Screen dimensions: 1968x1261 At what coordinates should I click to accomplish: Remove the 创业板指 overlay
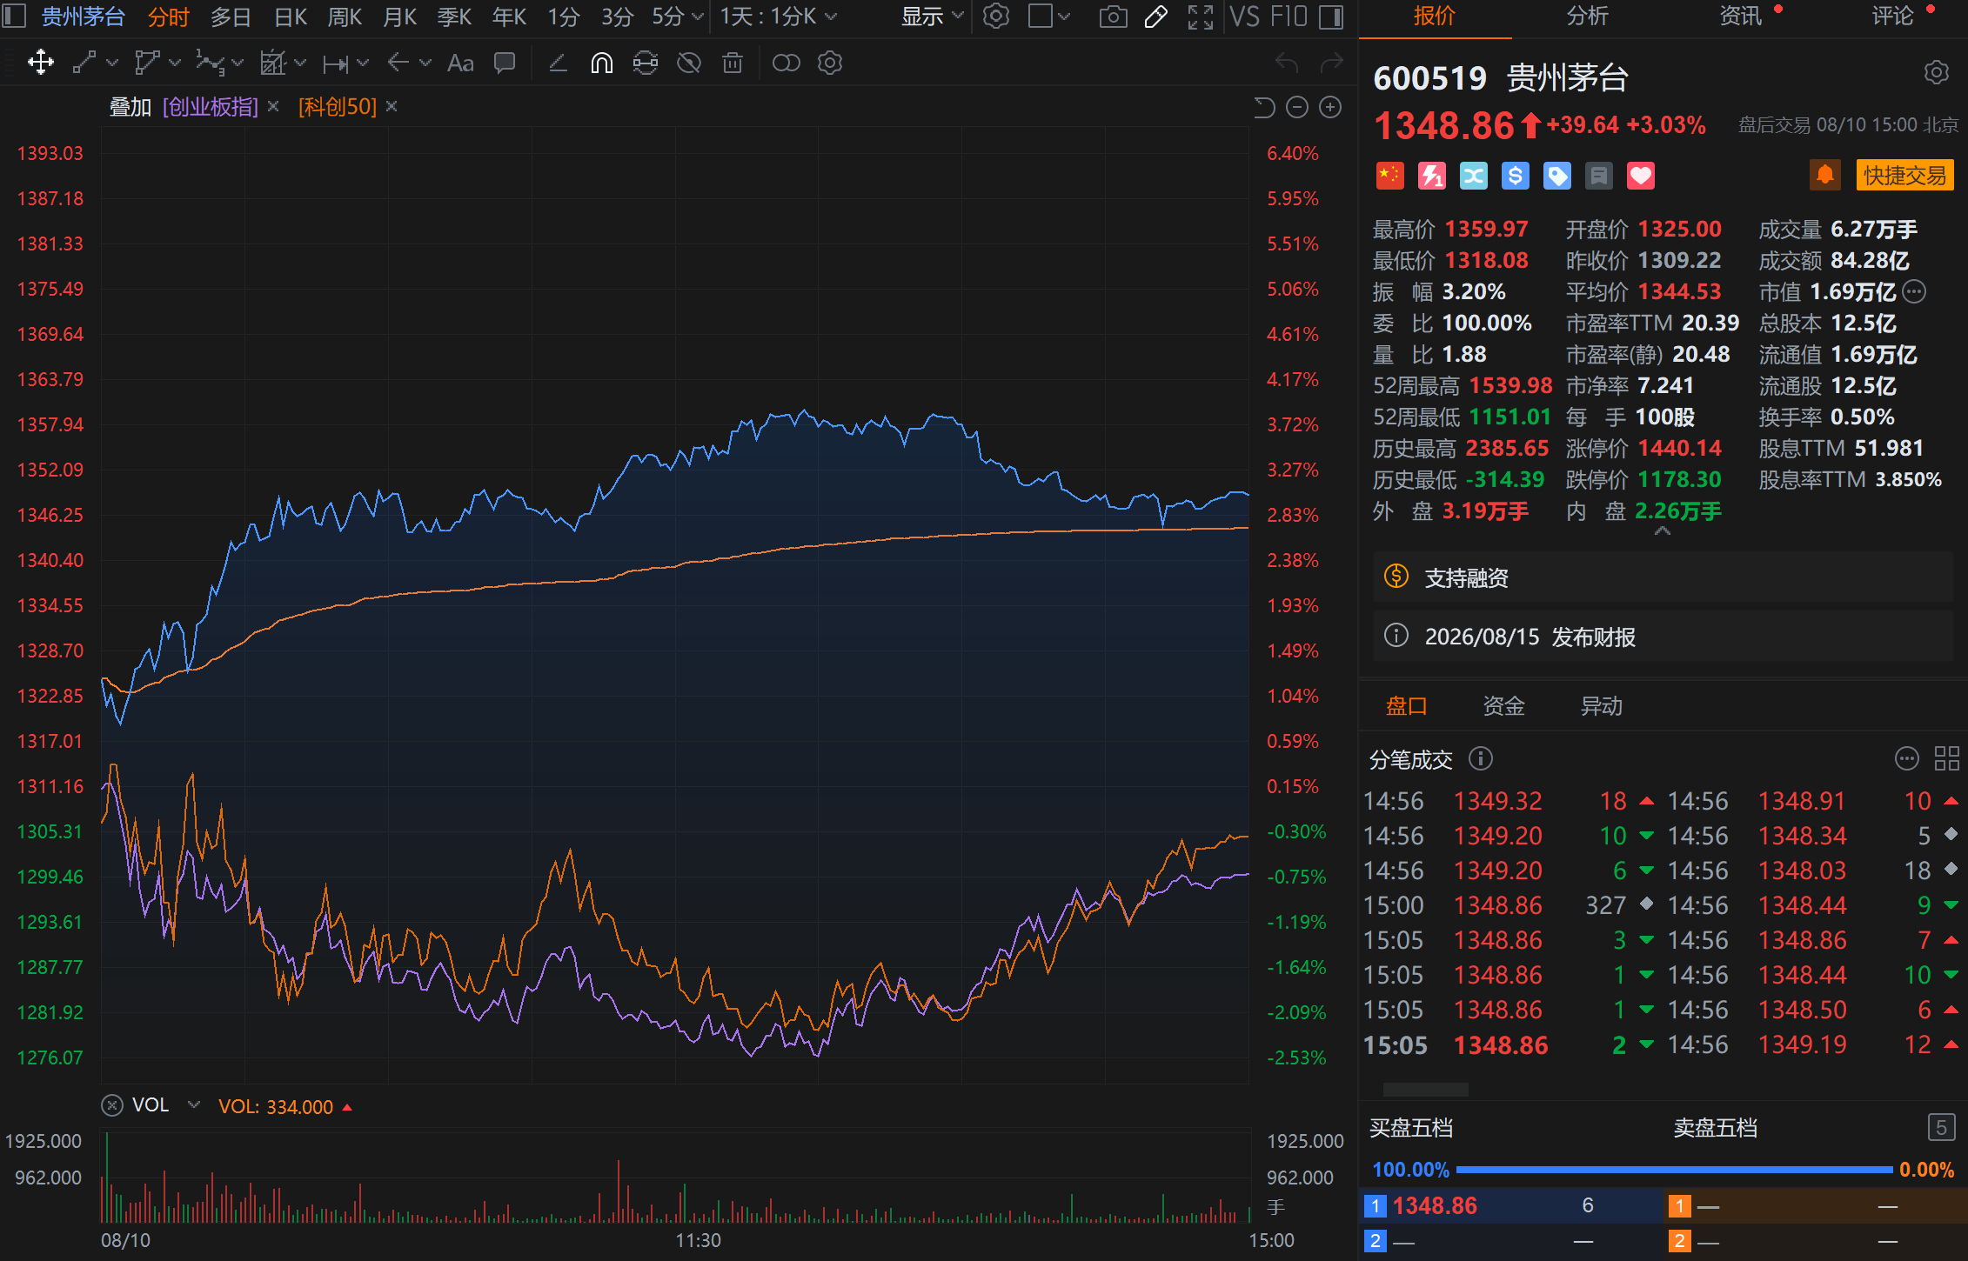coord(273,106)
